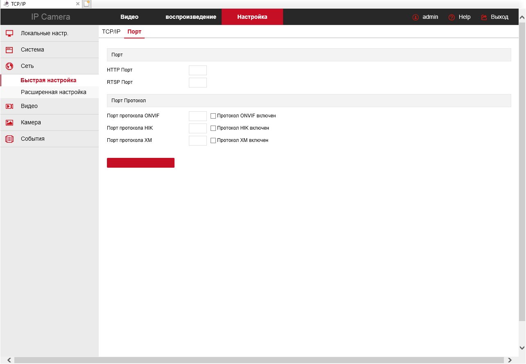This screenshot has height=364, width=526.
Task: Open Расширенная настройка in the sidebar
Action: [53, 92]
